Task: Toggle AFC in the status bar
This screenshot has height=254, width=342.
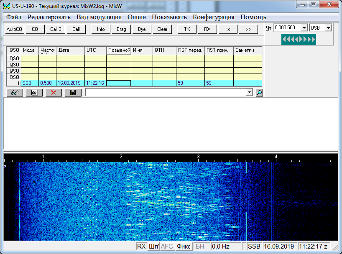Action: pyautogui.click(x=167, y=246)
